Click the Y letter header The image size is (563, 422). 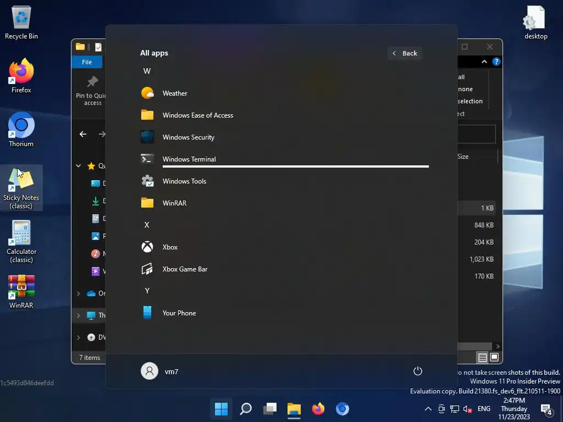click(147, 291)
